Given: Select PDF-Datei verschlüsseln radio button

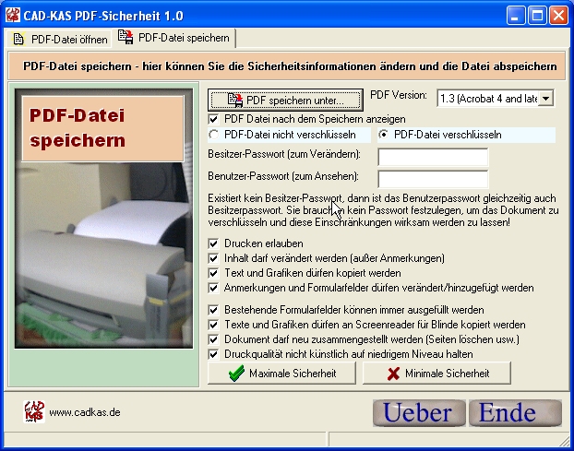Looking at the screenshot, I should [x=385, y=135].
